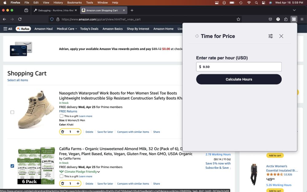Click Learn more beside boots gift option
The width and height of the screenshot is (307, 192).
pyautogui.click(x=85, y=116)
